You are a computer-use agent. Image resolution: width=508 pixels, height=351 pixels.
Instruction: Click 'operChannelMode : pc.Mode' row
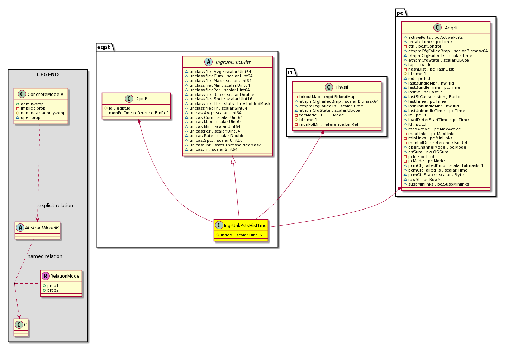437,147
